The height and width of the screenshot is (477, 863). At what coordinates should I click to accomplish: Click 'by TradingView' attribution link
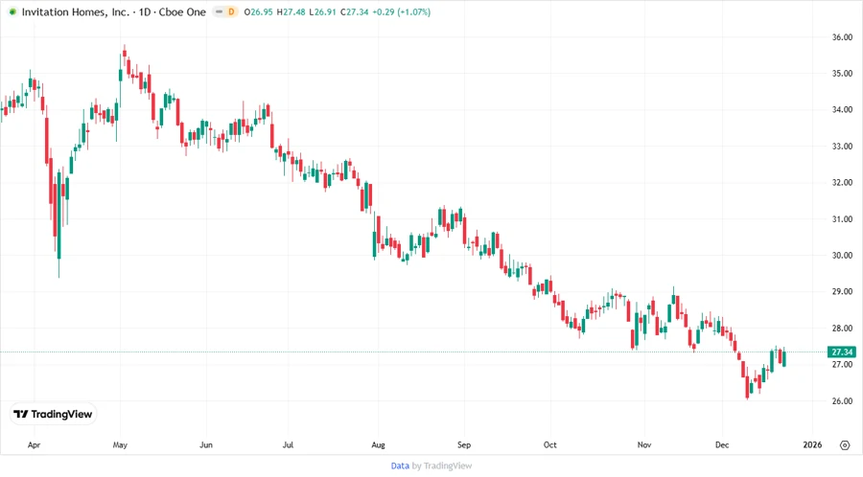click(x=442, y=466)
